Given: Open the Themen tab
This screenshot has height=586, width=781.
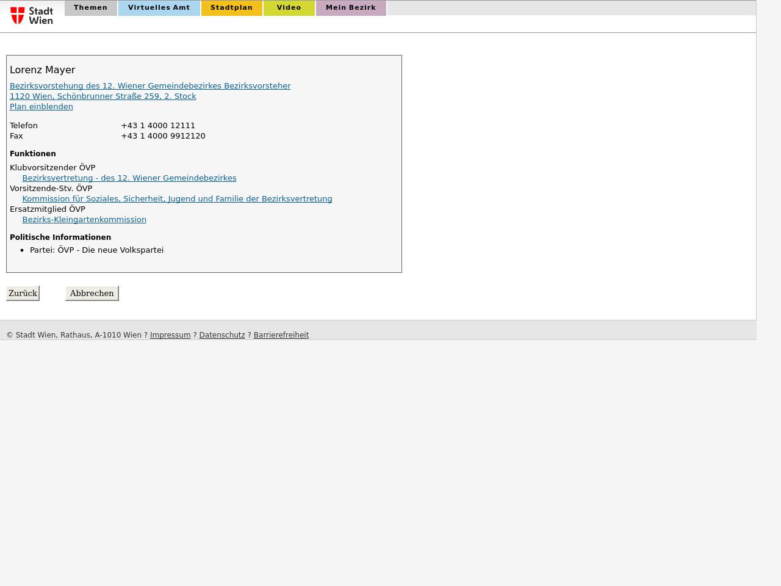Looking at the screenshot, I should point(90,8).
